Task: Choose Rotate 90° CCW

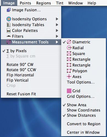Action: (x=31, y=70)
